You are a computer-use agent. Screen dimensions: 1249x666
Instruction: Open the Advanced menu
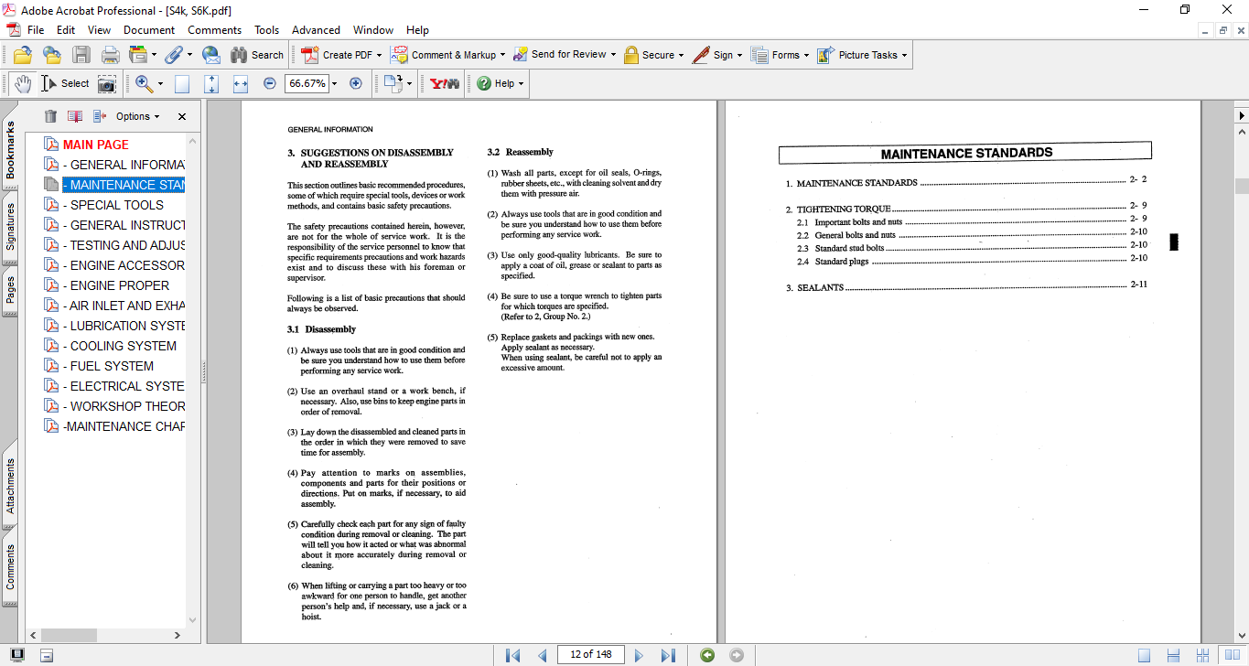click(x=316, y=30)
